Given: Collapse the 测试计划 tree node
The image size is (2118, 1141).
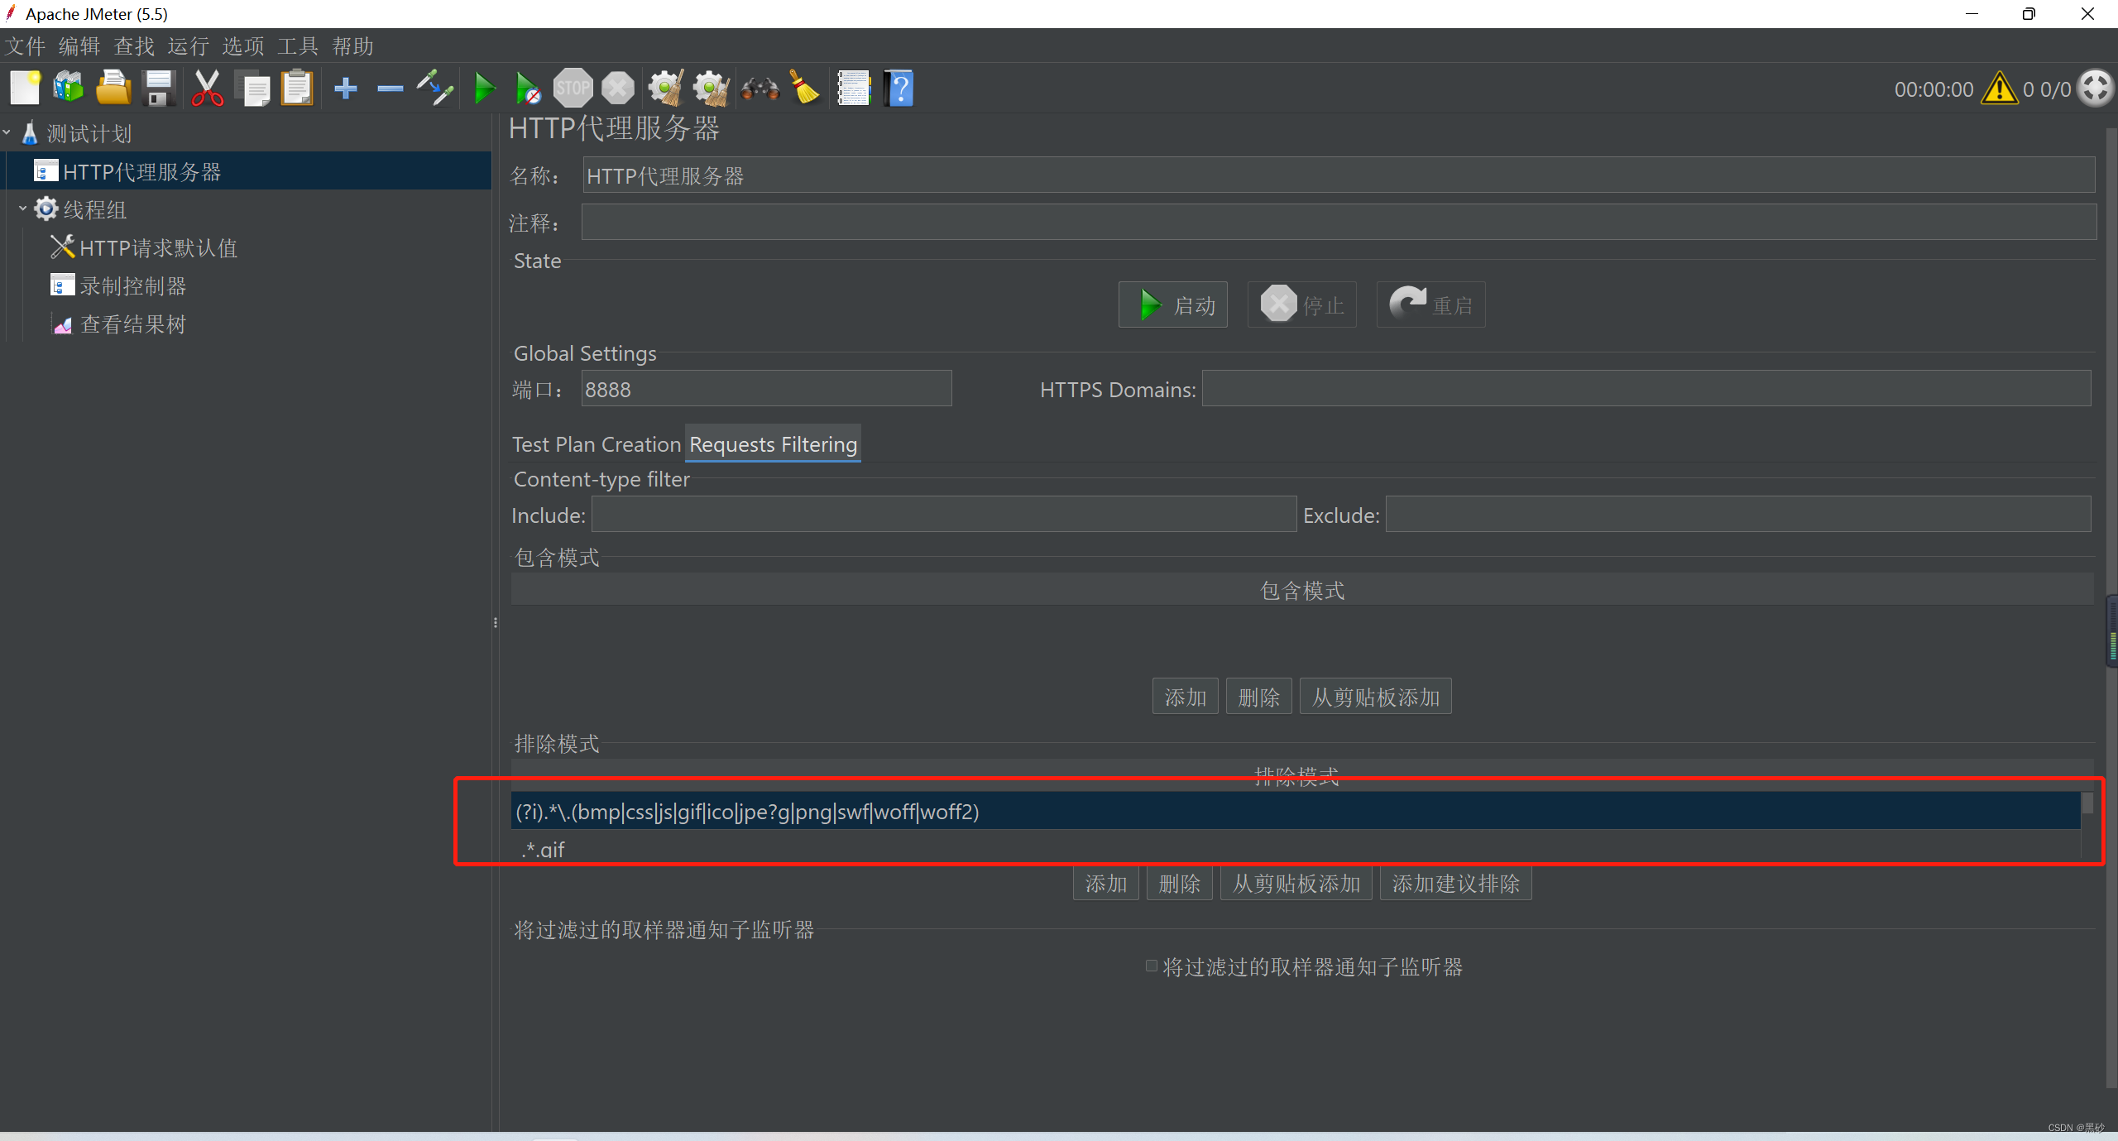Looking at the screenshot, I should 7,132.
